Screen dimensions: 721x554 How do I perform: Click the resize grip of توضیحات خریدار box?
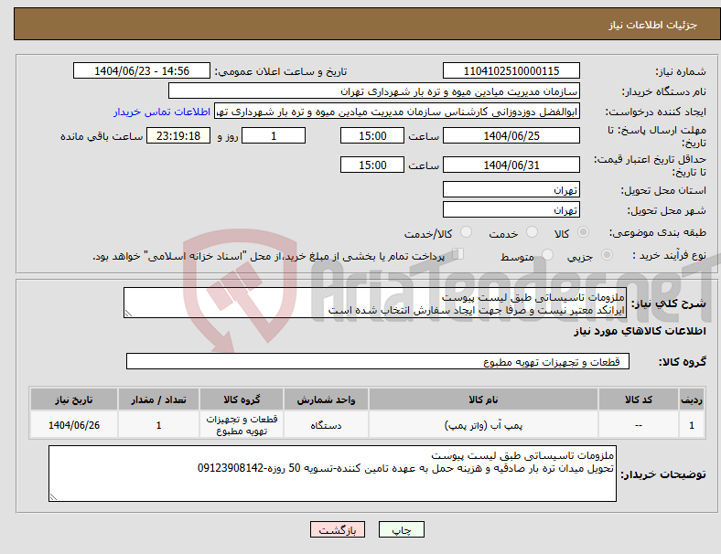coord(53,497)
